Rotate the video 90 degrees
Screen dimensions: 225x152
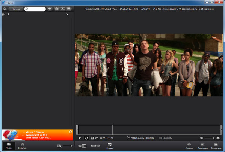pyautogui.click(x=94, y=138)
